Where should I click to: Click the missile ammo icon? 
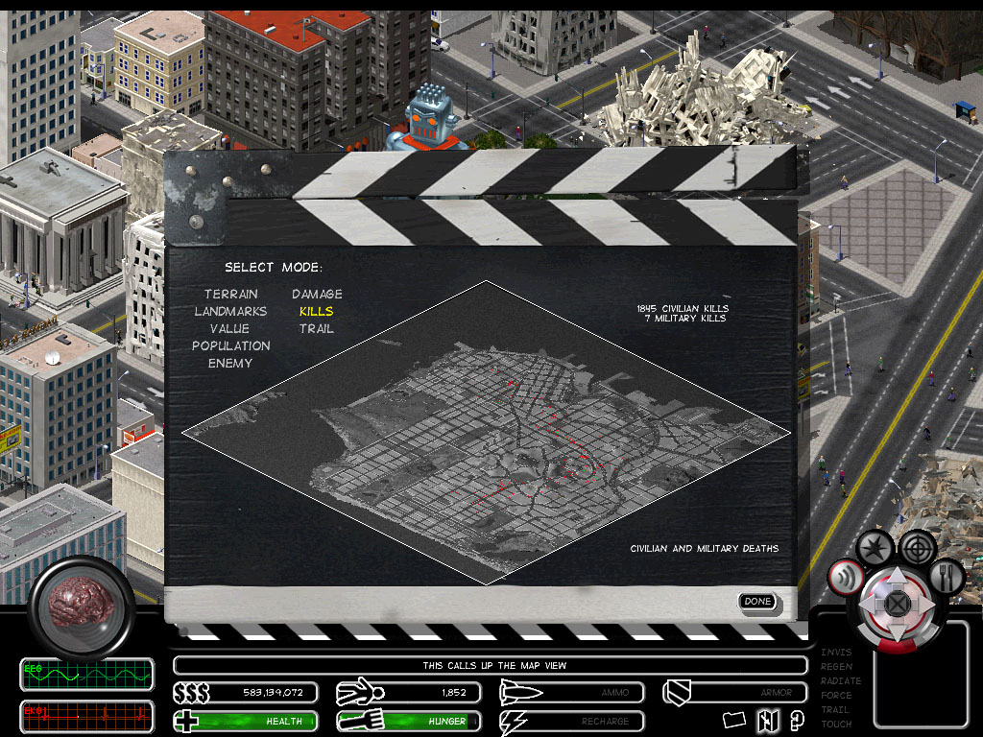[520, 693]
